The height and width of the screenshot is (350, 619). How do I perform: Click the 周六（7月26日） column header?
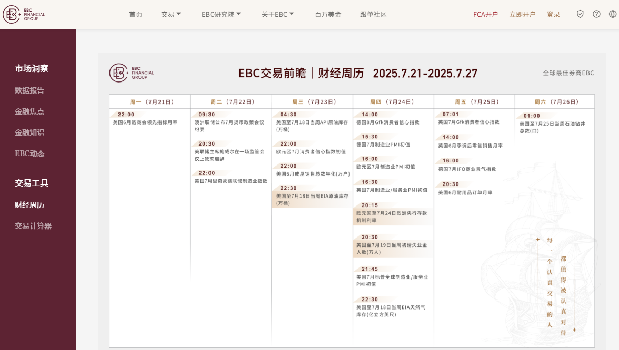[557, 102]
